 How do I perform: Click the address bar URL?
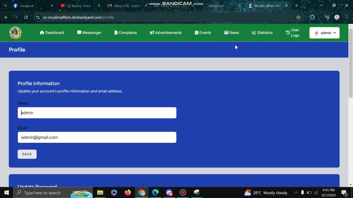(78, 17)
